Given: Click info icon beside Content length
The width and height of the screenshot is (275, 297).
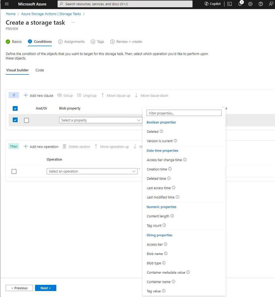Looking at the screenshot, I should point(172,216).
